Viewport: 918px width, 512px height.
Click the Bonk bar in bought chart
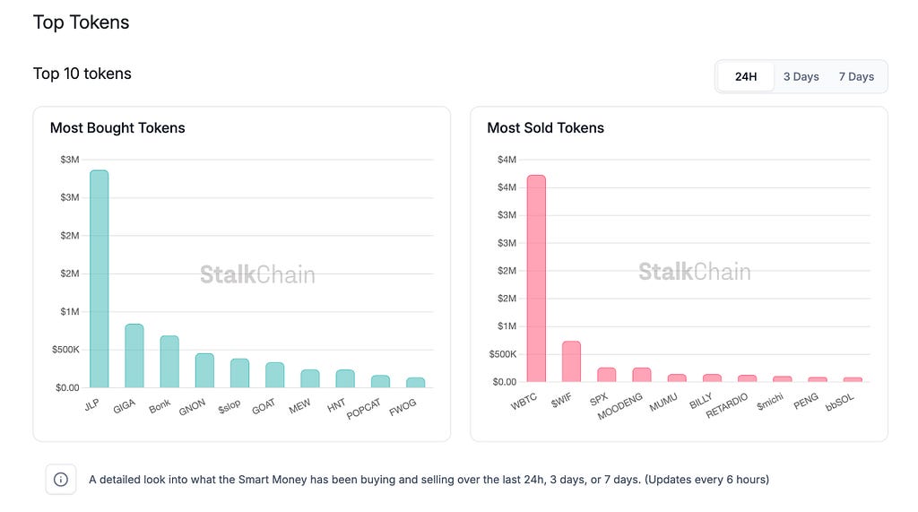click(x=169, y=361)
